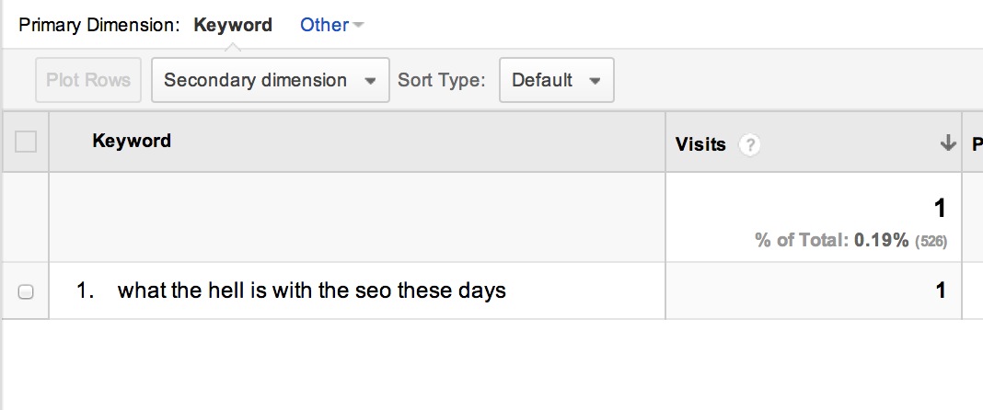Click the descending sort arrow in Visits column
The width and height of the screenshot is (983, 410).
pos(947,143)
